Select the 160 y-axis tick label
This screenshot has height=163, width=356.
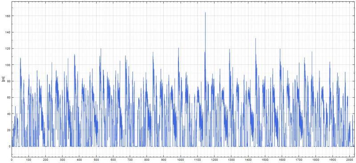point(8,16)
